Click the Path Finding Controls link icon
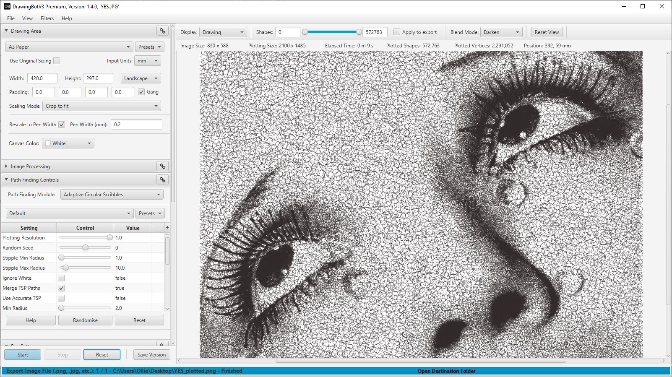Image resolution: width=672 pixels, height=377 pixels. click(162, 179)
